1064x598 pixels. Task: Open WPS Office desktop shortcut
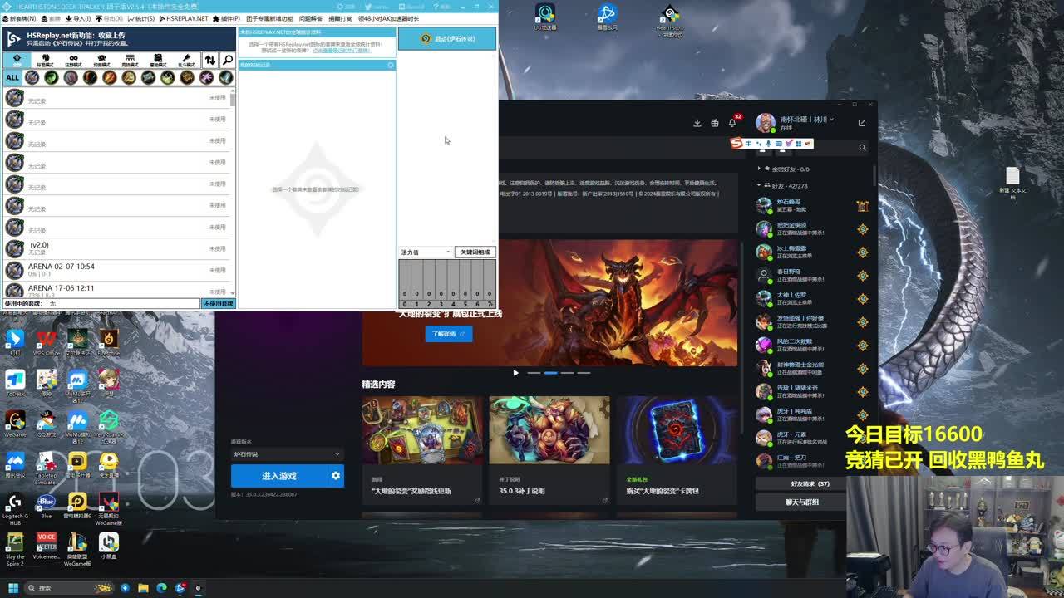(x=46, y=342)
